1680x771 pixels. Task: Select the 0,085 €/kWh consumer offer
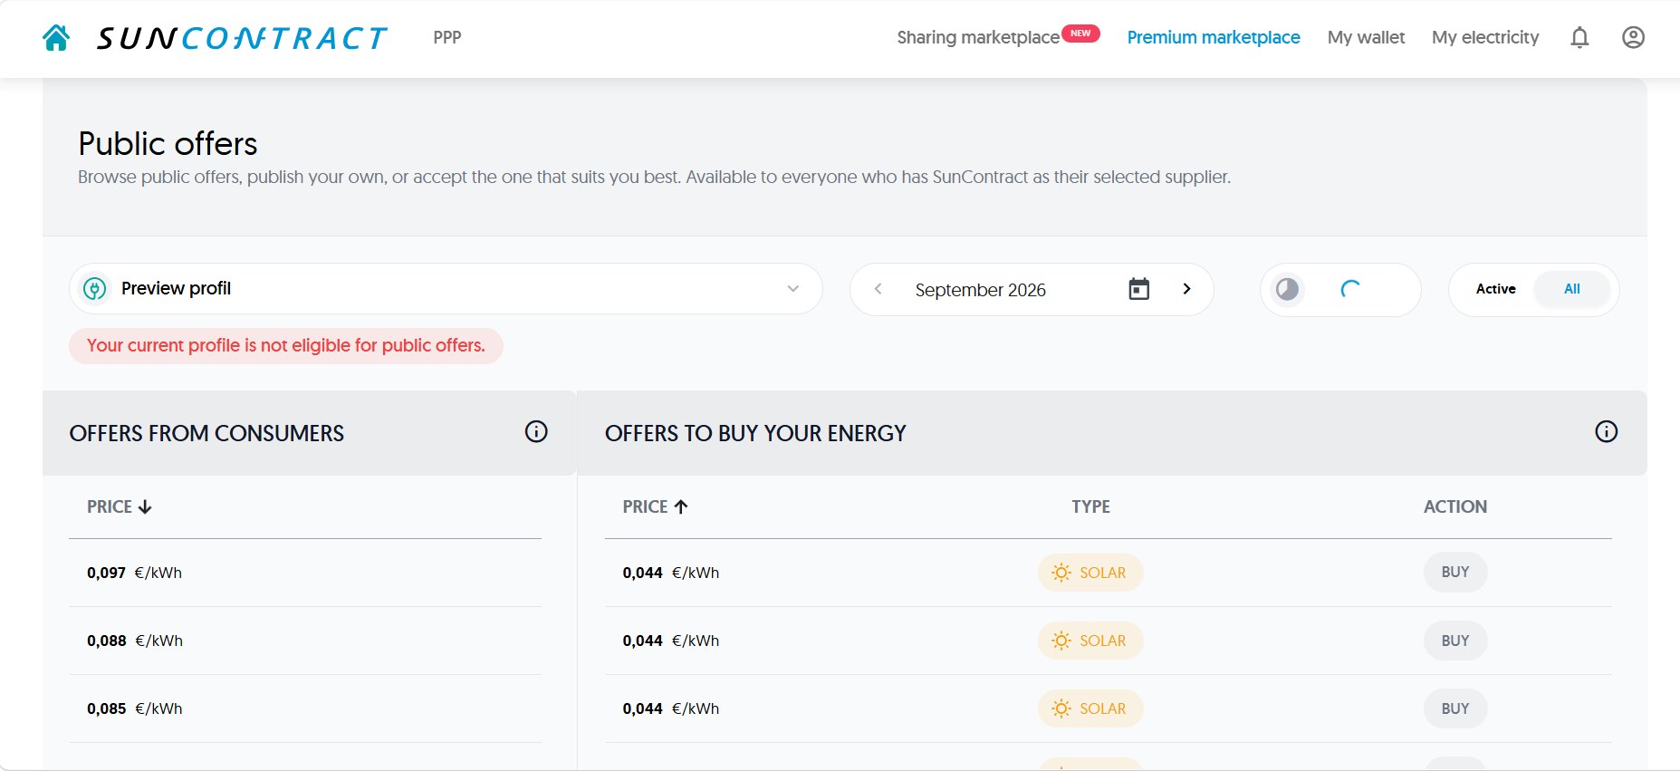[305, 708]
